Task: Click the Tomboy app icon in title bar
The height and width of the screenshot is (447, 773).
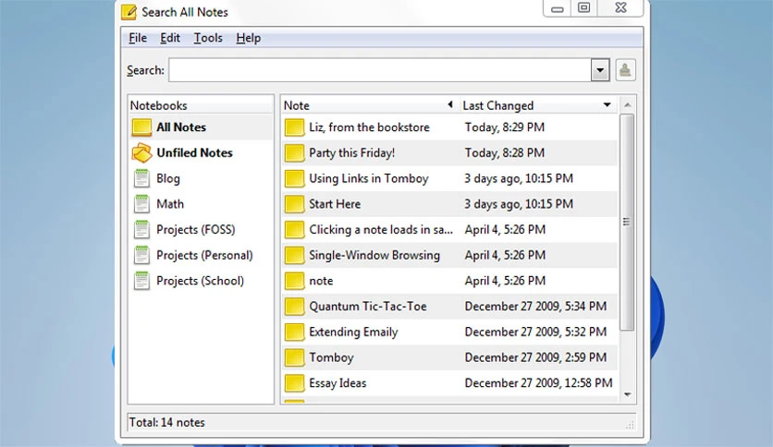Action: coord(129,12)
